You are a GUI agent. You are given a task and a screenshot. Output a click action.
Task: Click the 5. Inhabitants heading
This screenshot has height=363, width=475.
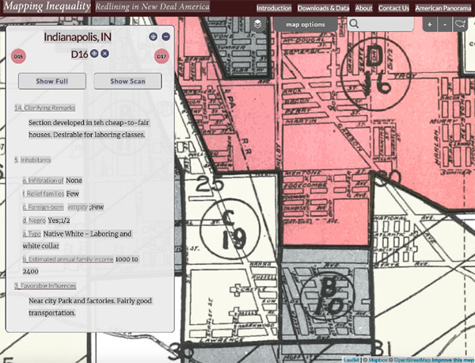(32, 160)
